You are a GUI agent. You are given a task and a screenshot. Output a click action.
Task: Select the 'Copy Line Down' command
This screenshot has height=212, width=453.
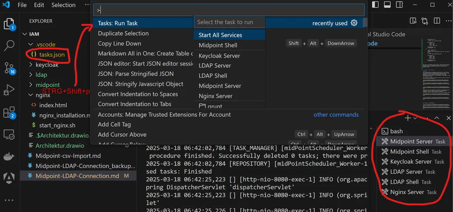click(x=120, y=44)
